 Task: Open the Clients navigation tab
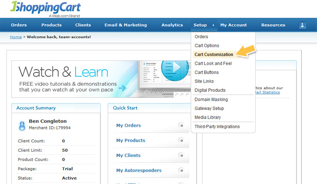[x=83, y=25]
